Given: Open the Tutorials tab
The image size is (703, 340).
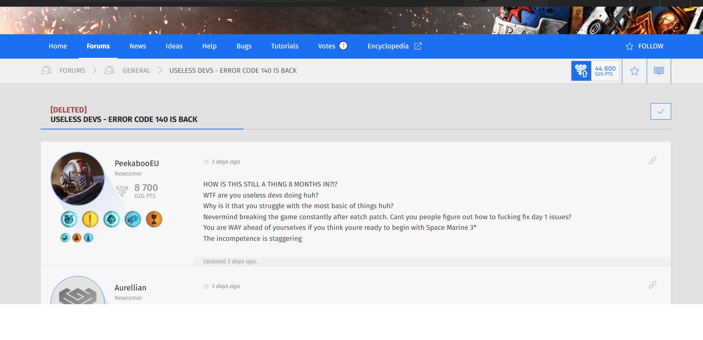Looking at the screenshot, I should coord(285,46).
